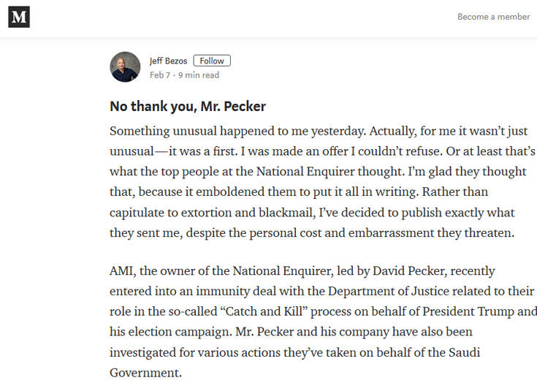Click the article title No thank you, Mr. Pecker
The width and height of the screenshot is (537, 383).
pyautogui.click(x=188, y=107)
